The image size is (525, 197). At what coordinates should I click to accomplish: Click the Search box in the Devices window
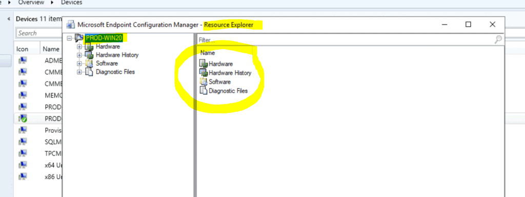39,33
